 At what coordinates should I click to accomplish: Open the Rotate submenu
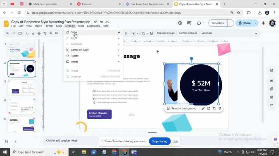[x=75, y=56]
